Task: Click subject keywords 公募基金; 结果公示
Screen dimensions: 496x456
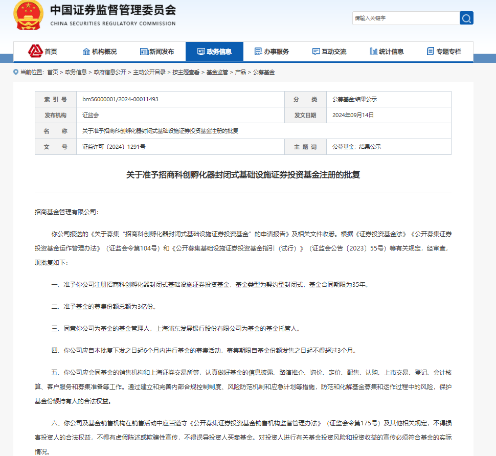Action: click(x=356, y=147)
